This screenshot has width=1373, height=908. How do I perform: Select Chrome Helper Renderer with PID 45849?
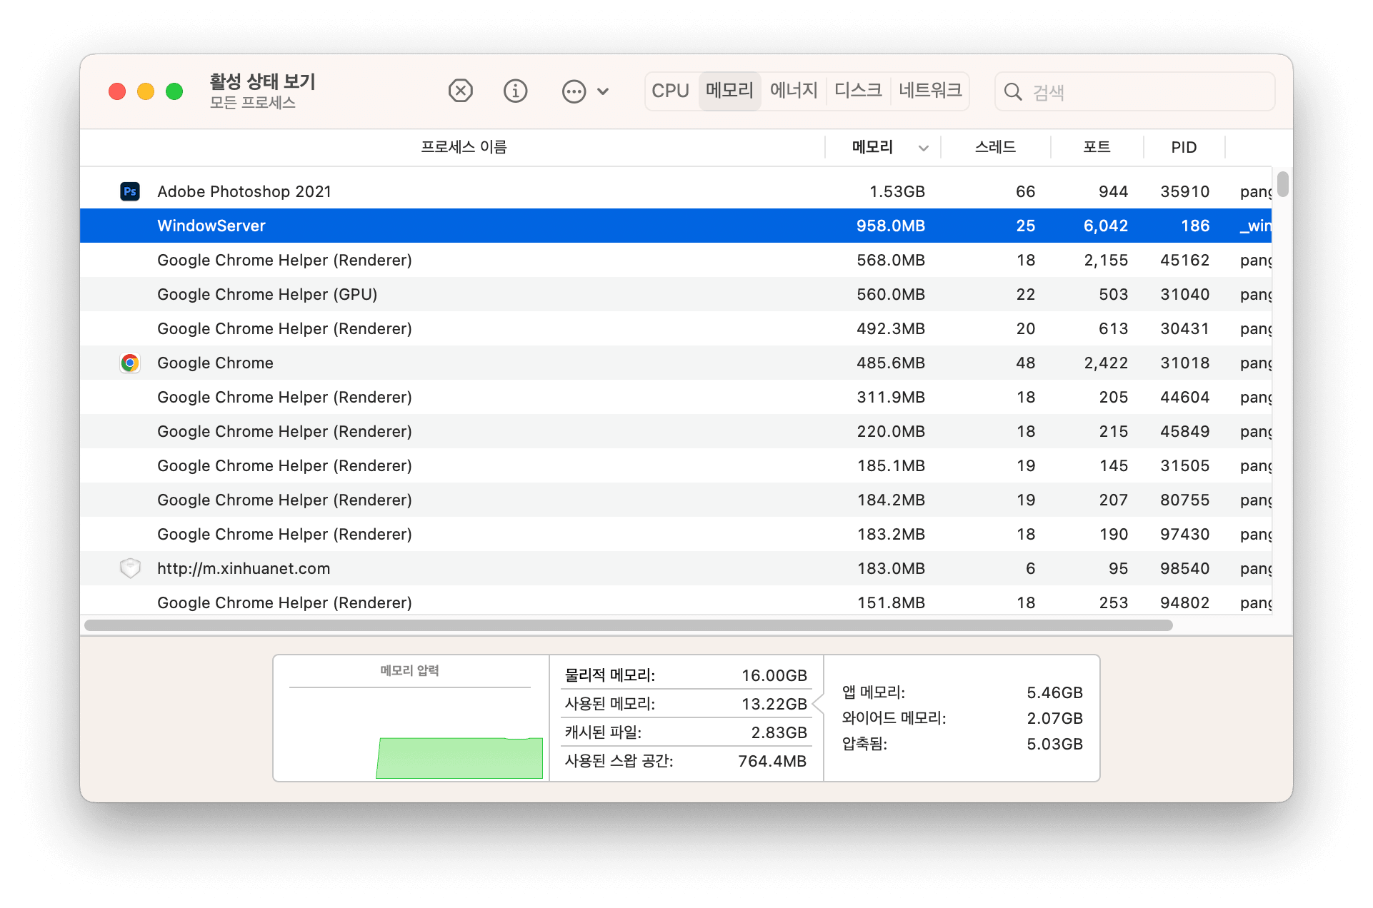coord(676,431)
